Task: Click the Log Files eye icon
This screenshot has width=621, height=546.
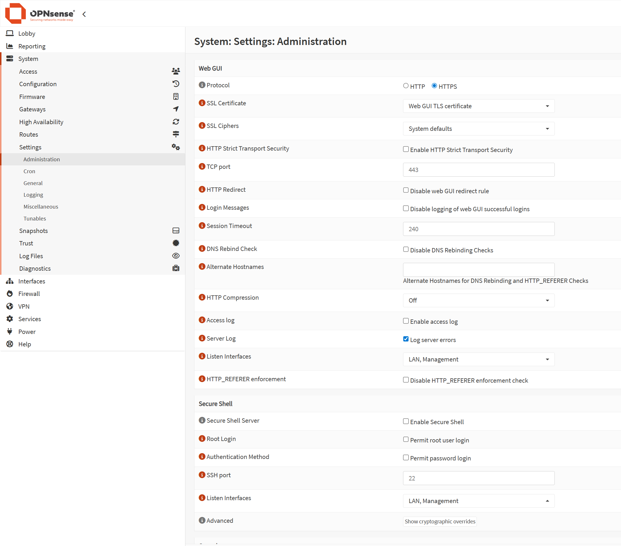Action: tap(176, 256)
